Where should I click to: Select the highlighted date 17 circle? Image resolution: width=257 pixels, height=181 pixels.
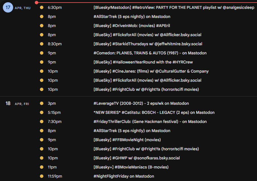coord(8,7)
